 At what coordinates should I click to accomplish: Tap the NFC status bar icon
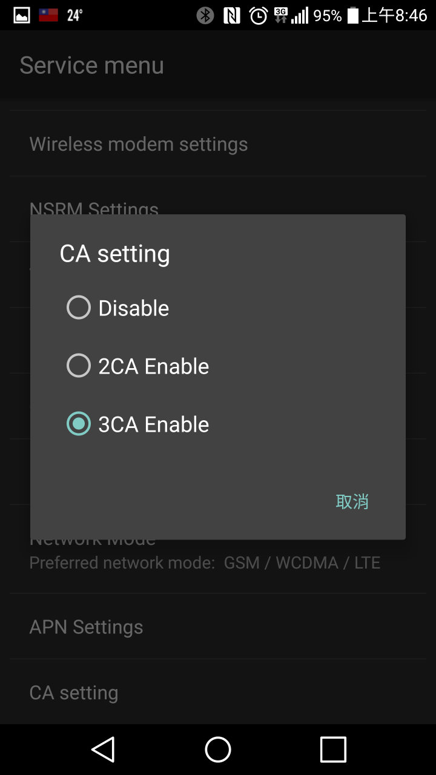point(232,15)
